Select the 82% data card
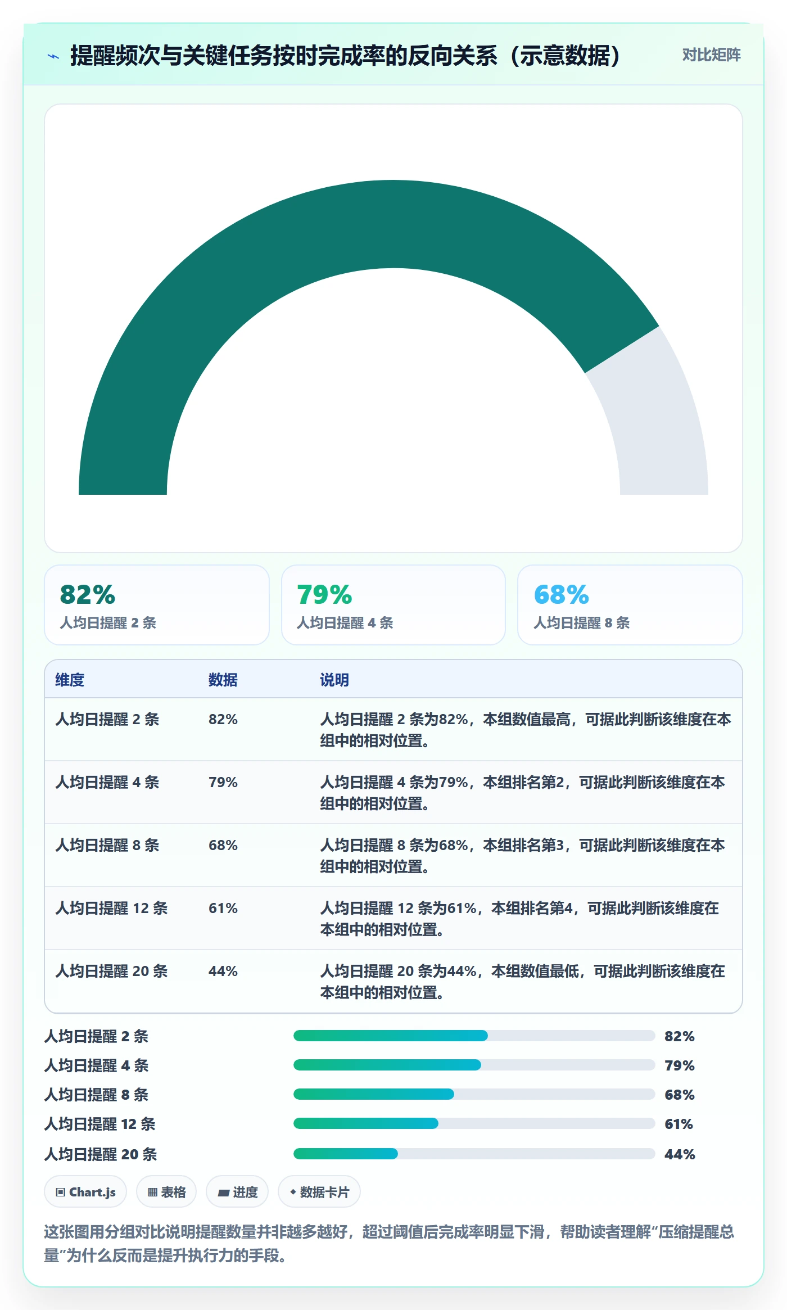 point(157,605)
